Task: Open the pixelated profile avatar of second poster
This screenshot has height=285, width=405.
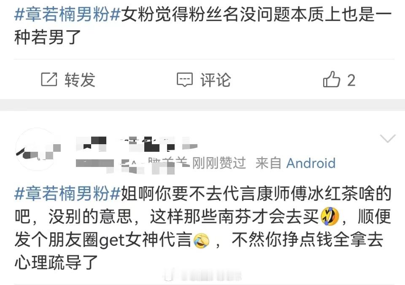Action: coord(38,149)
